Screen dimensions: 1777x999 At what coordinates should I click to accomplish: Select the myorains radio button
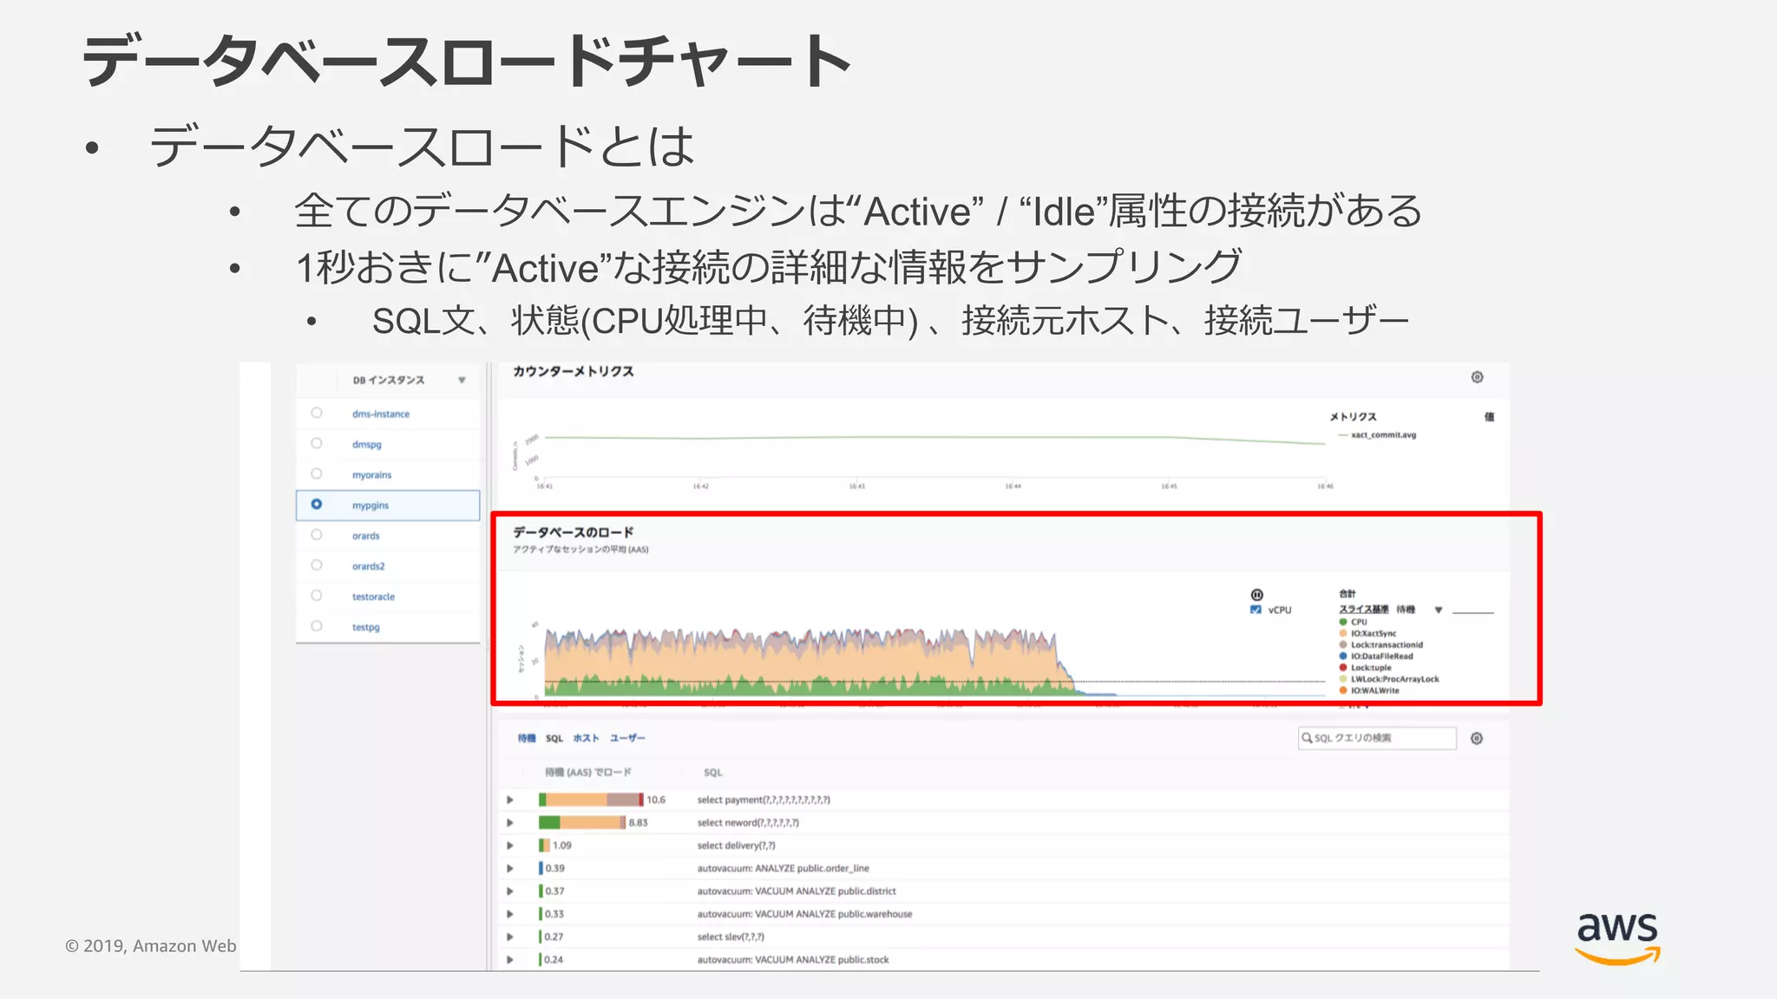pyautogui.click(x=317, y=473)
